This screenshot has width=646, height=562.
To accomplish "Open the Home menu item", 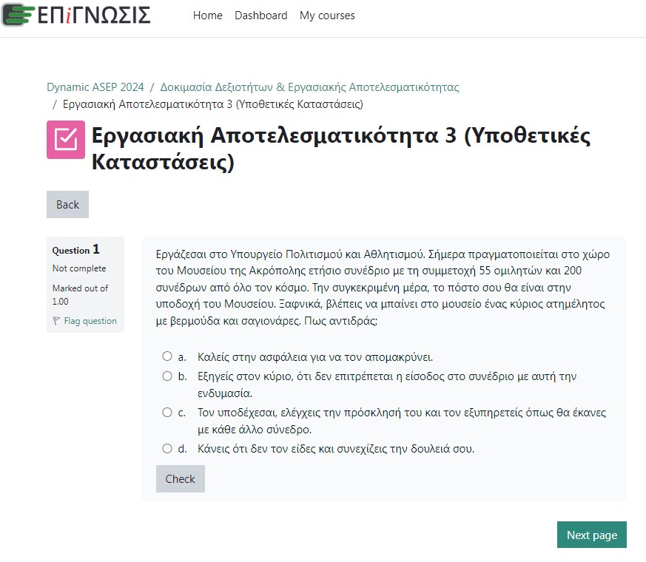I will point(208,16).
